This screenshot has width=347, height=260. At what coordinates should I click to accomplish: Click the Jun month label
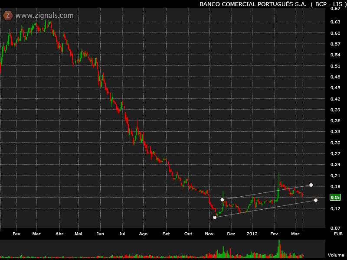click(x=100, y=234)
